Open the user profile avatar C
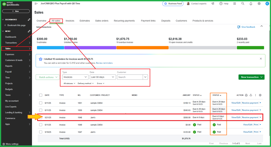 (x=267, y=4)
